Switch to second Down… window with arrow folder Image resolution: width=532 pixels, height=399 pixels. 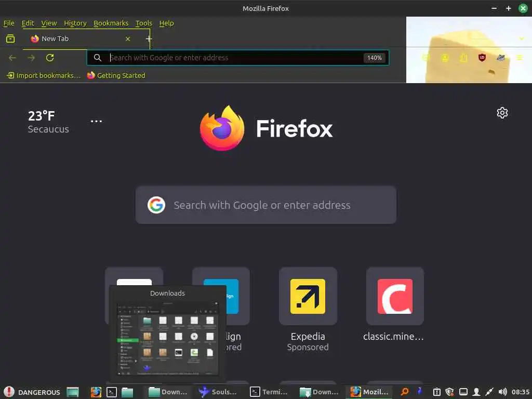pos(319,392)
